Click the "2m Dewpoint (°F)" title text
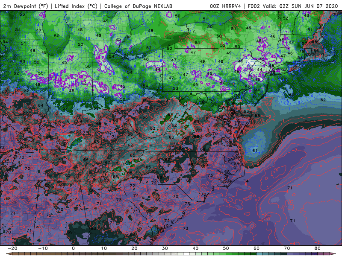This screenshot has width=342, height=256. [x=26, y=6]
